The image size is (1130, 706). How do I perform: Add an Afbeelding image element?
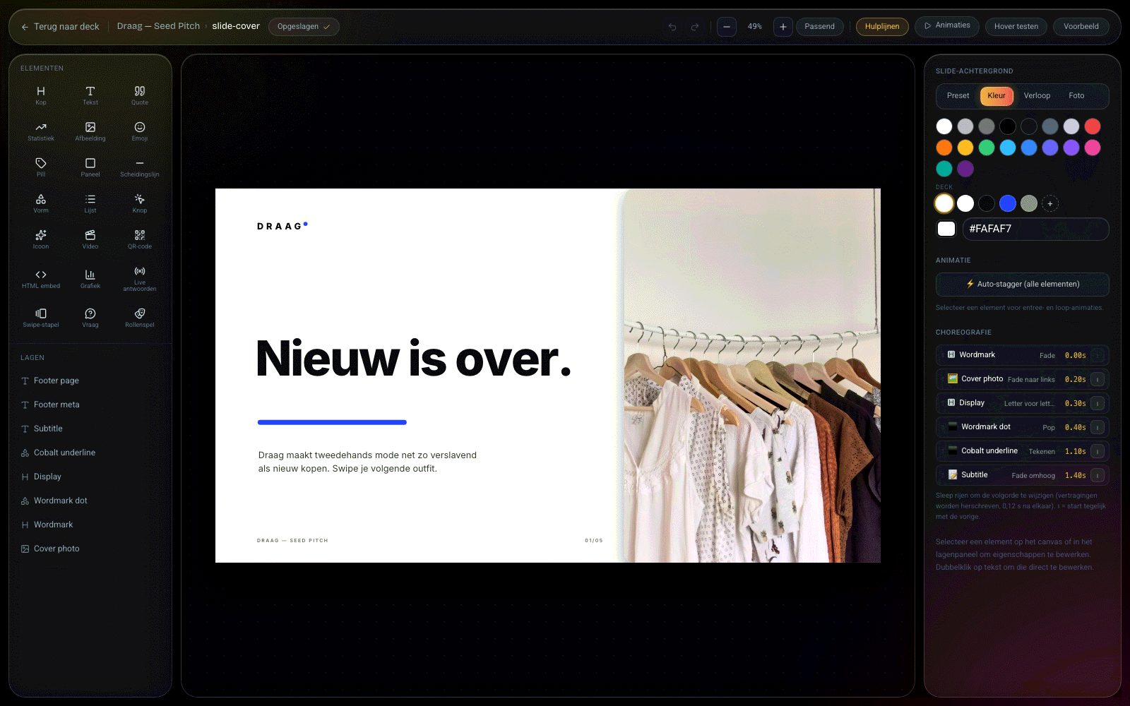pos(90,131)
